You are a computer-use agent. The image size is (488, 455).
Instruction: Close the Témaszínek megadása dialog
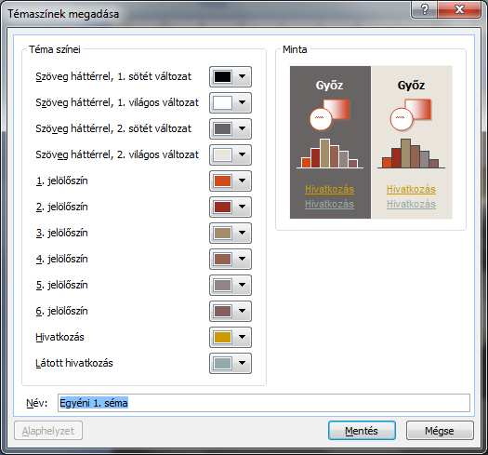tap(459, 9)
